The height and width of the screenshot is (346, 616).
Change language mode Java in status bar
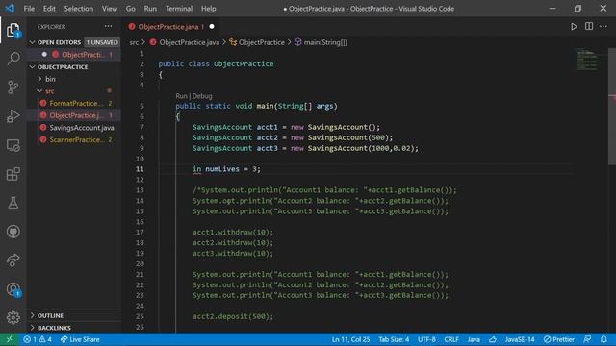(x=474, y=339)
